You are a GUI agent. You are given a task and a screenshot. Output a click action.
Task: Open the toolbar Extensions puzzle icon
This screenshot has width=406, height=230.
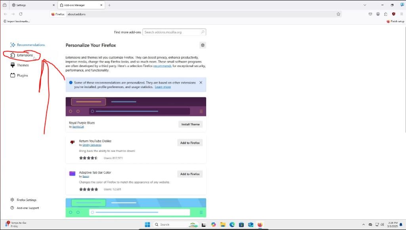tap(385, 14)
